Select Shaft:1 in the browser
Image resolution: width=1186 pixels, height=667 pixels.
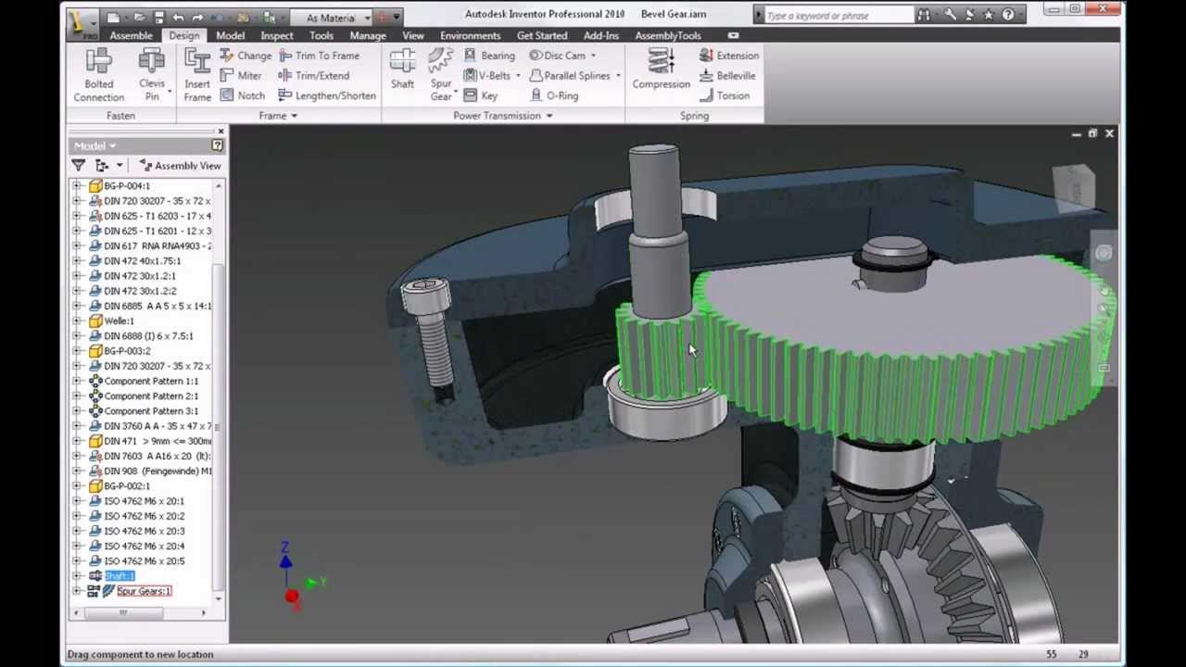(x=120, y=576)
